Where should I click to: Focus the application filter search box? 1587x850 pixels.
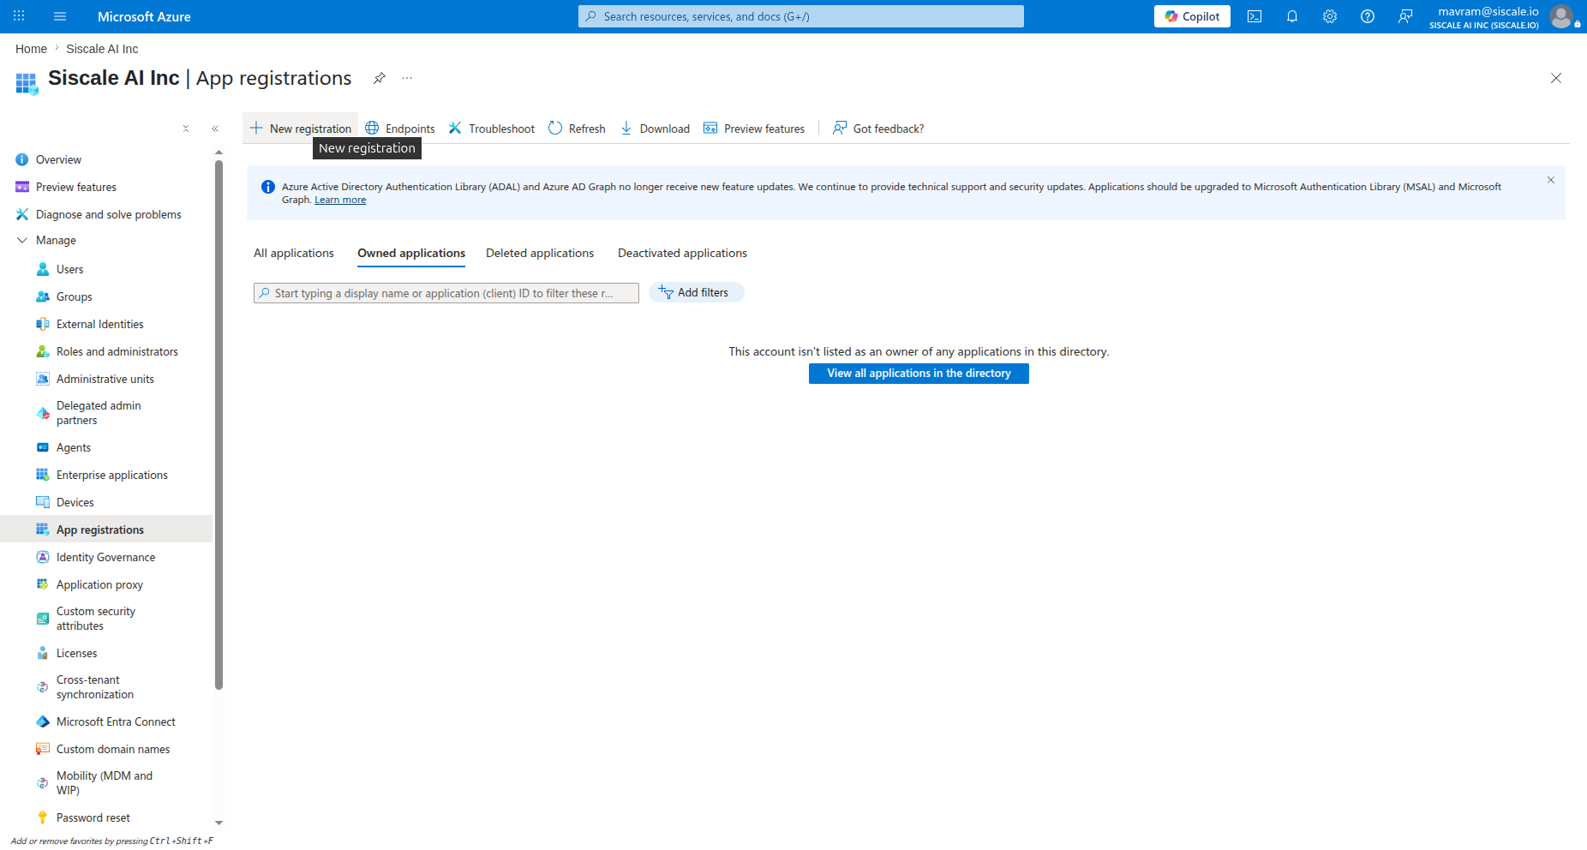tap(446, 293)
